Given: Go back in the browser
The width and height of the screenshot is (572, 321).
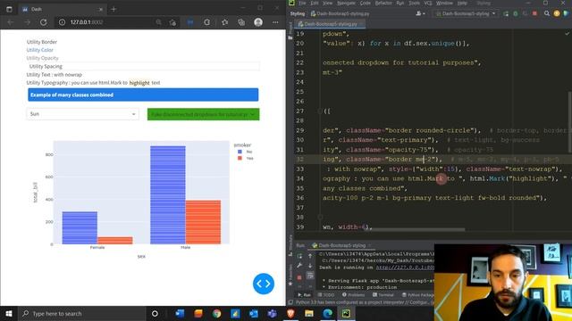Looking at the screenshot, I should pos(11,22).
